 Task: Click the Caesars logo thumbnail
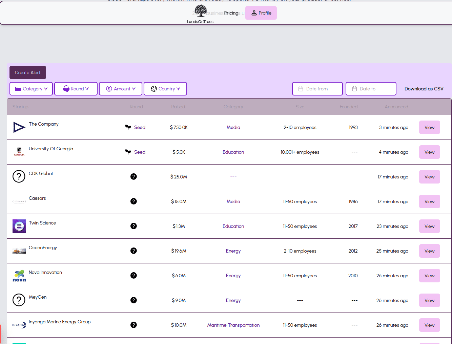(19, 201)
